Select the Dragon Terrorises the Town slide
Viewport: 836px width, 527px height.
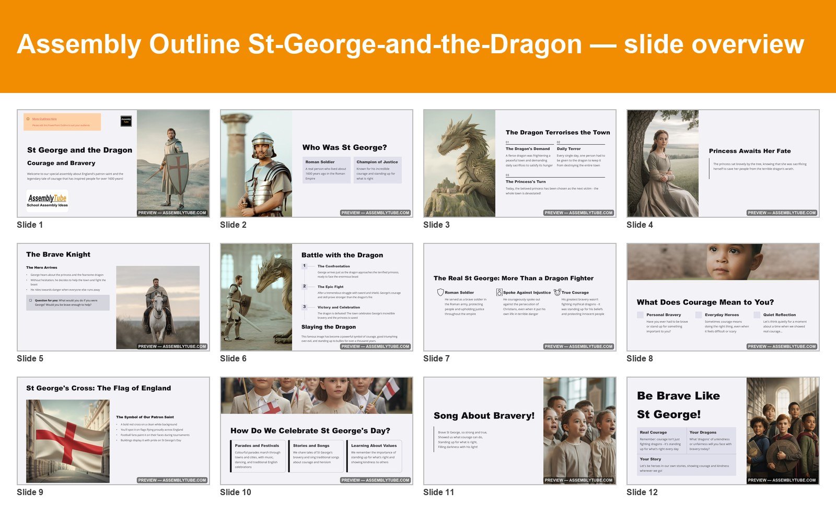[x=520, y=163]
